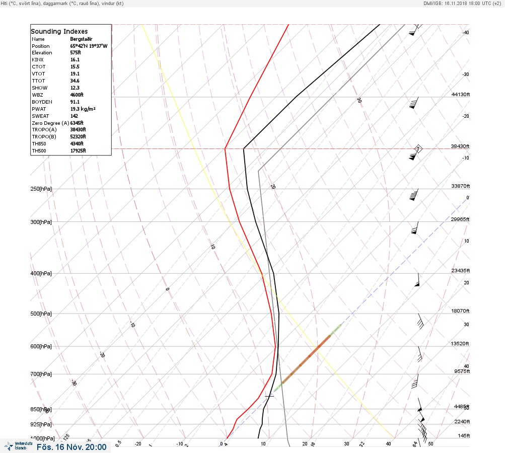Click the 300[hPa] pressure label

tap(41, 222)
